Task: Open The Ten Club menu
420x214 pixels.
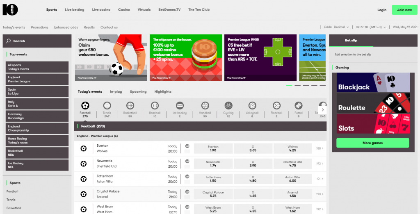Action: tap(199, 10)
